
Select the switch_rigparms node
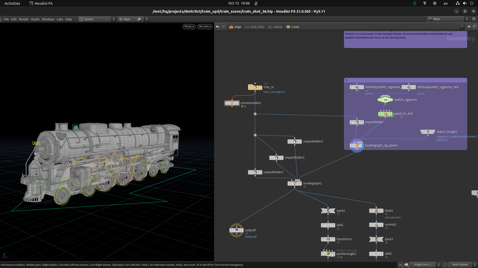click(x=385, y=99)
